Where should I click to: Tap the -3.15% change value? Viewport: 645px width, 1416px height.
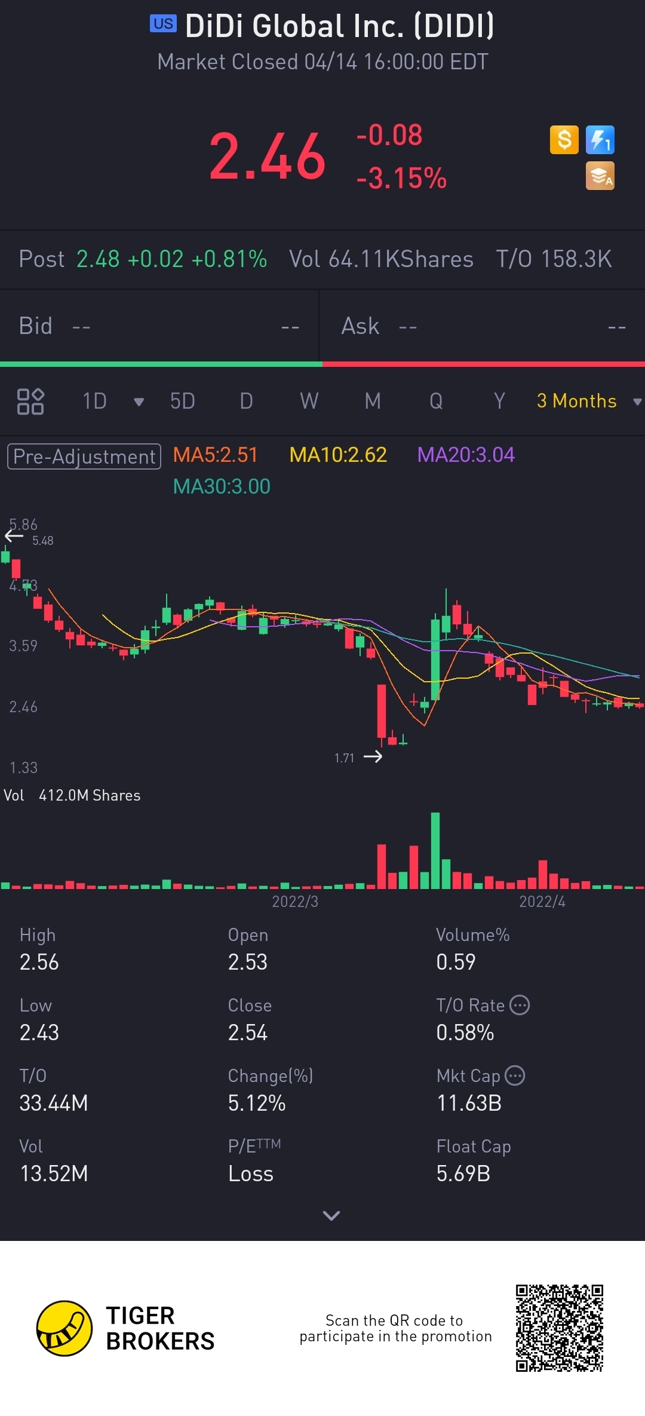click(401, 179)
